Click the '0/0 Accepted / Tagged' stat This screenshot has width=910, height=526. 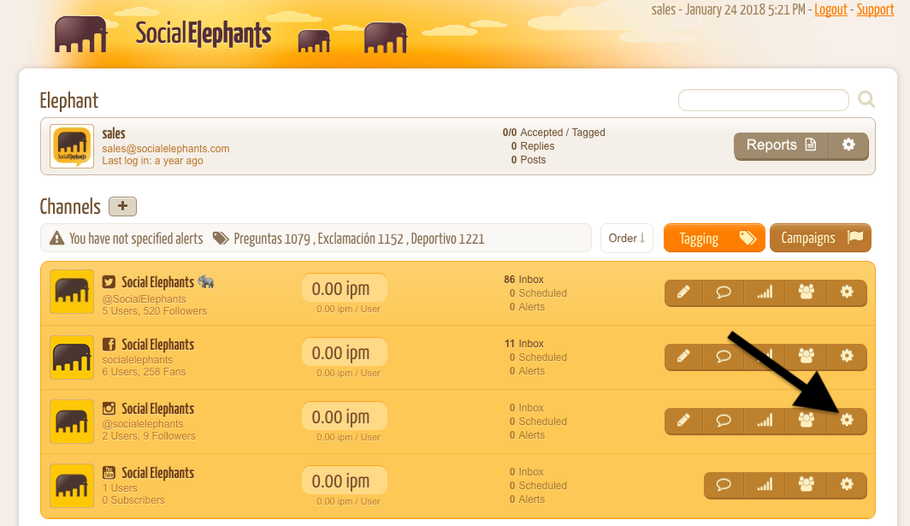click(553, 133)
